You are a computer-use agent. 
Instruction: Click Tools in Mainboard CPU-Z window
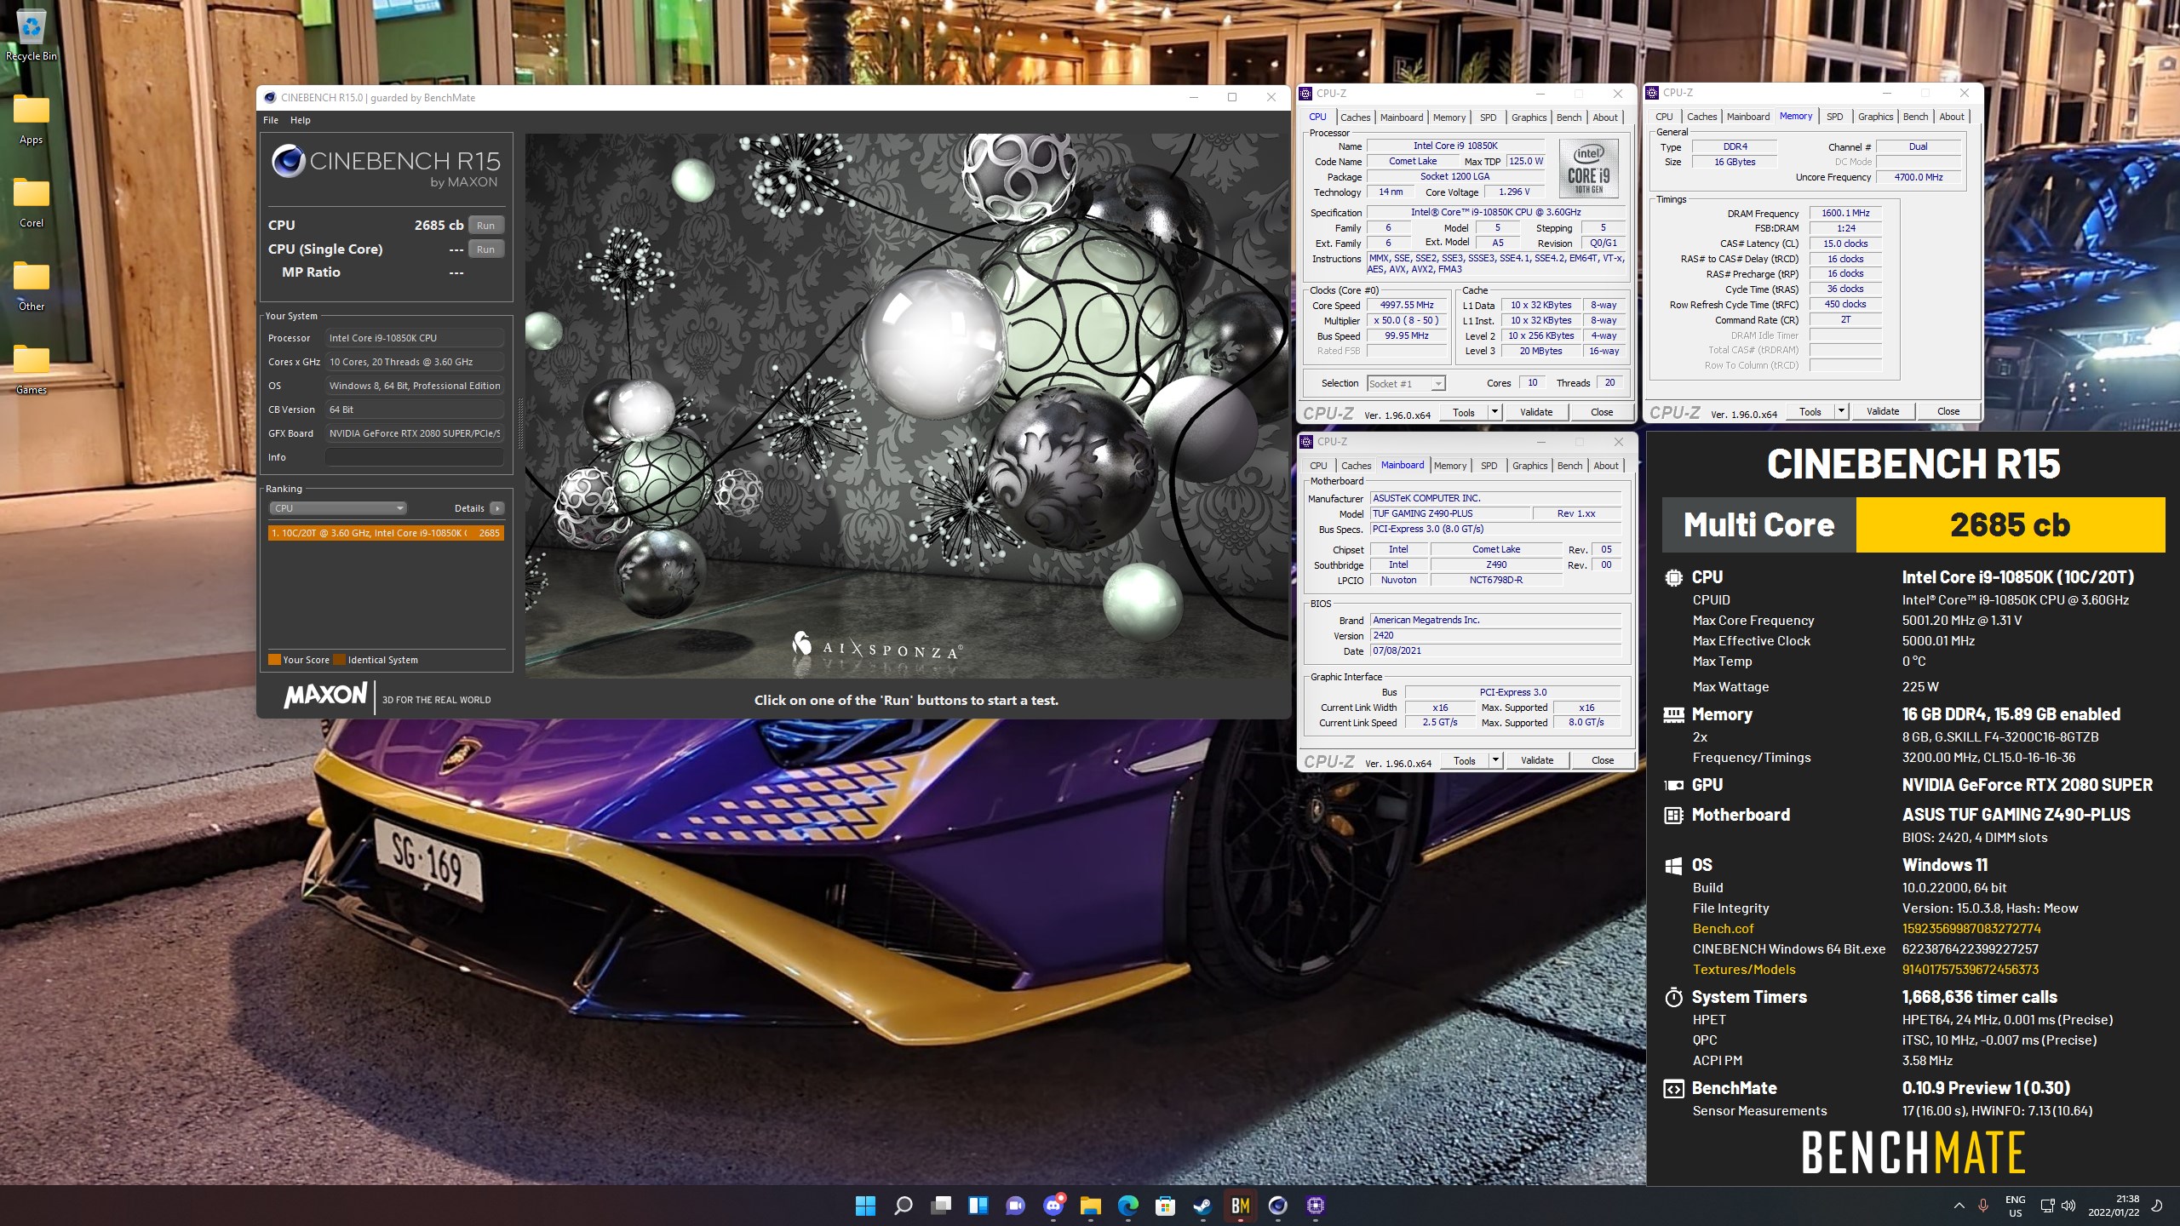point(1465,761)
